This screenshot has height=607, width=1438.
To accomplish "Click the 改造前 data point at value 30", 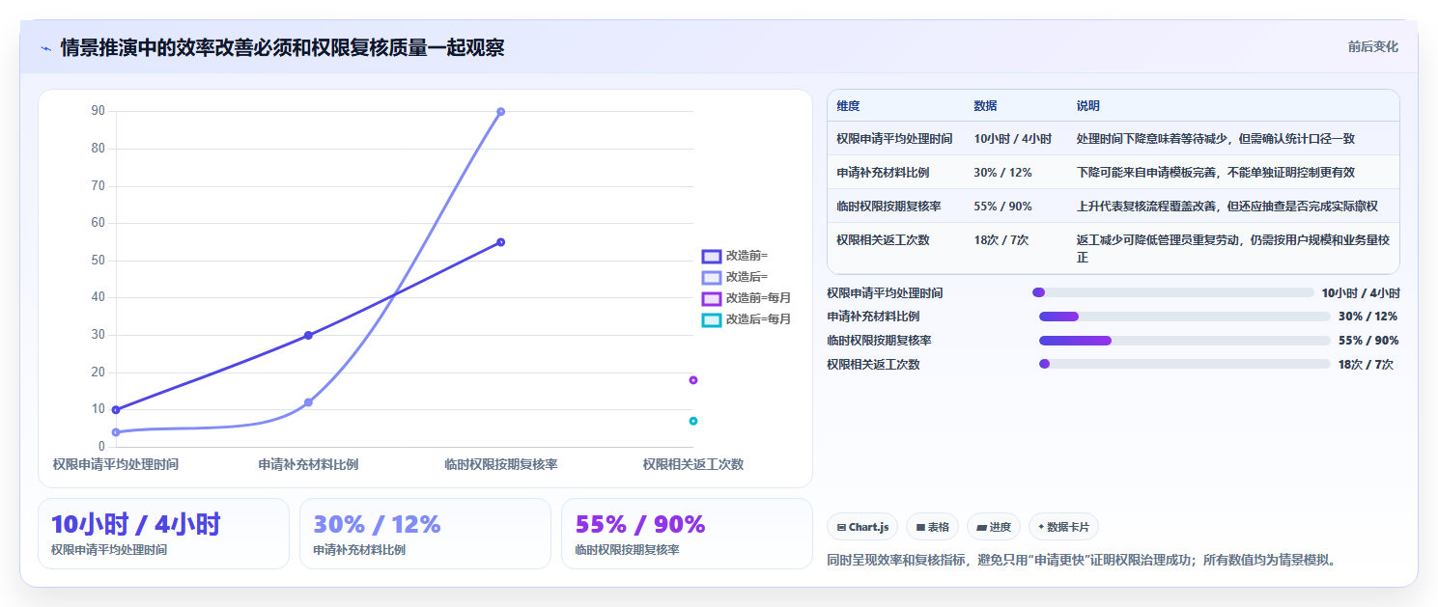I will click(308, 336).
